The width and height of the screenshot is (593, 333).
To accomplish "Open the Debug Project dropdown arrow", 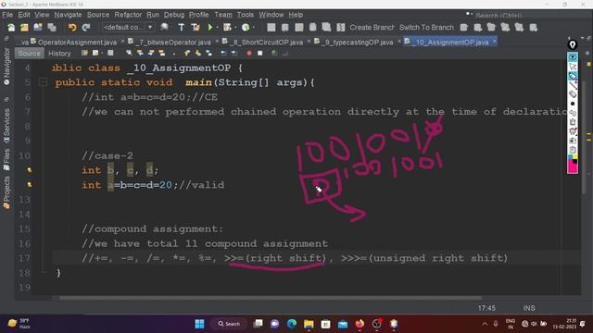I will (x=235, y=27).
